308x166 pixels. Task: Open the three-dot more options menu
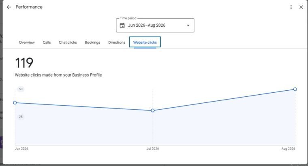[x=291, y=7]
